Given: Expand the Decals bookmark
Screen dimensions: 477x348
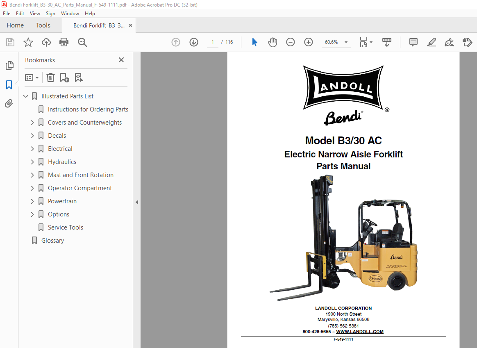Looking at the screenshot, I should pos(32,136).
